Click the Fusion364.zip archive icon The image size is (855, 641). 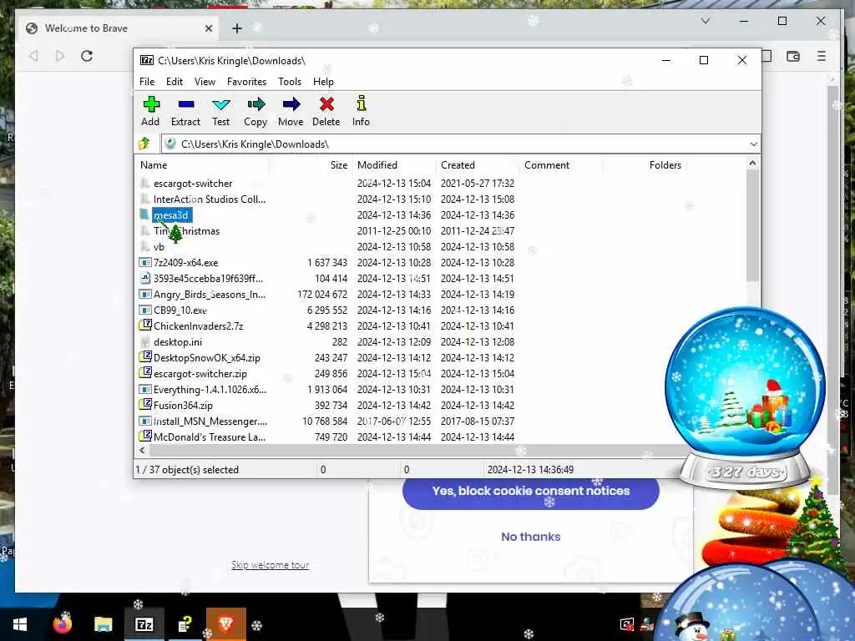[145, 405]
